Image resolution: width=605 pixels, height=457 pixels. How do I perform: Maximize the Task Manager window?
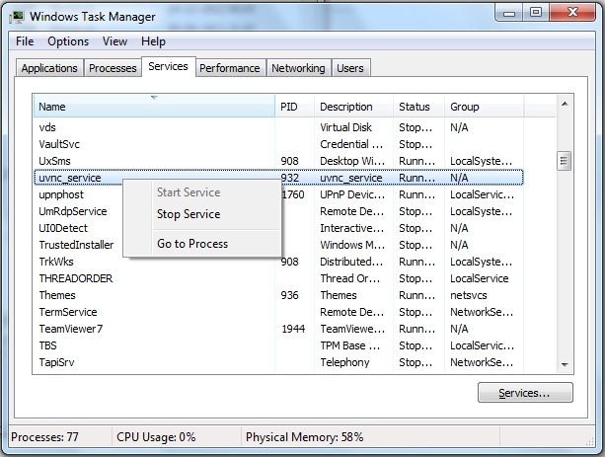tap(536, 13)
